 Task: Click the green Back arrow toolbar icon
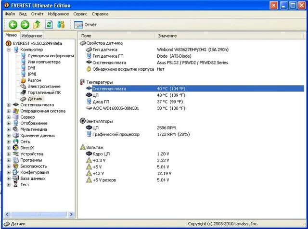point(13,25)
